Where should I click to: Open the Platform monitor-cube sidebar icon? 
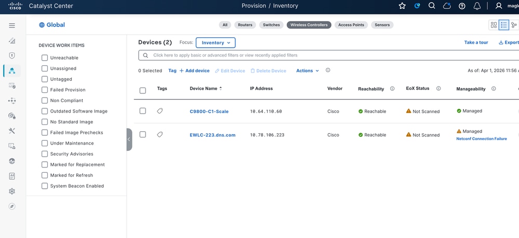[12, 146]
